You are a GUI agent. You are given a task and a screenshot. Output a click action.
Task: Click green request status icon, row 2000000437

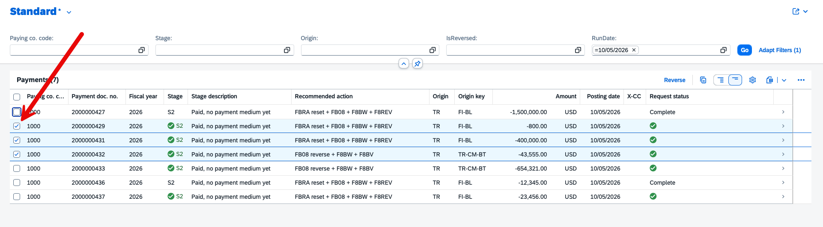click(x=653, y=196)
